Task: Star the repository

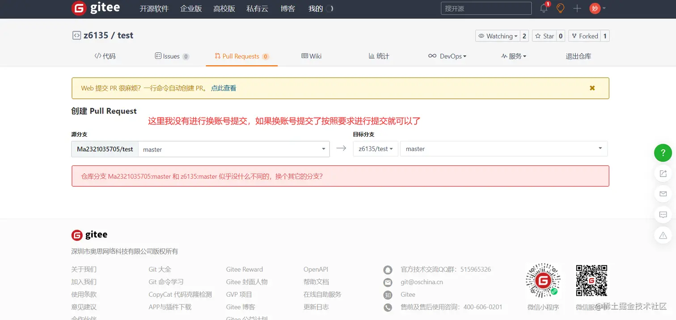Action: tap(544, 36)
